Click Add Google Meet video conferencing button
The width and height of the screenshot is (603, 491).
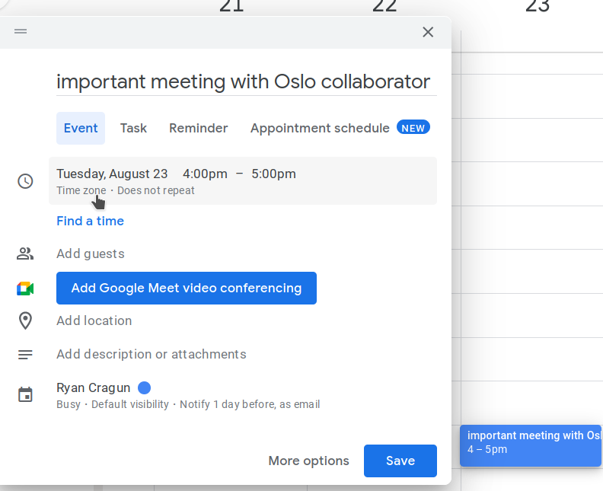point(187,289)
